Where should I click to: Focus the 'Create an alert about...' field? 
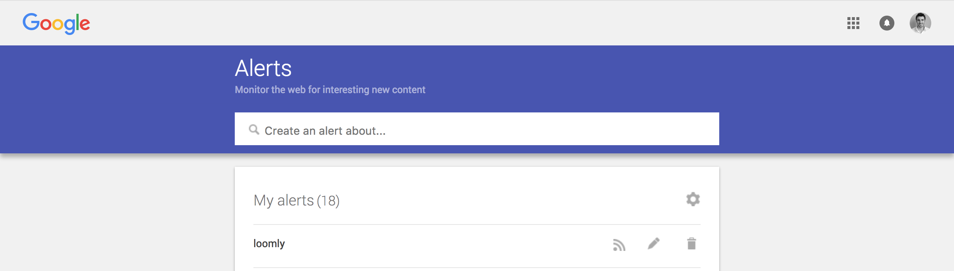pos(447,131)
